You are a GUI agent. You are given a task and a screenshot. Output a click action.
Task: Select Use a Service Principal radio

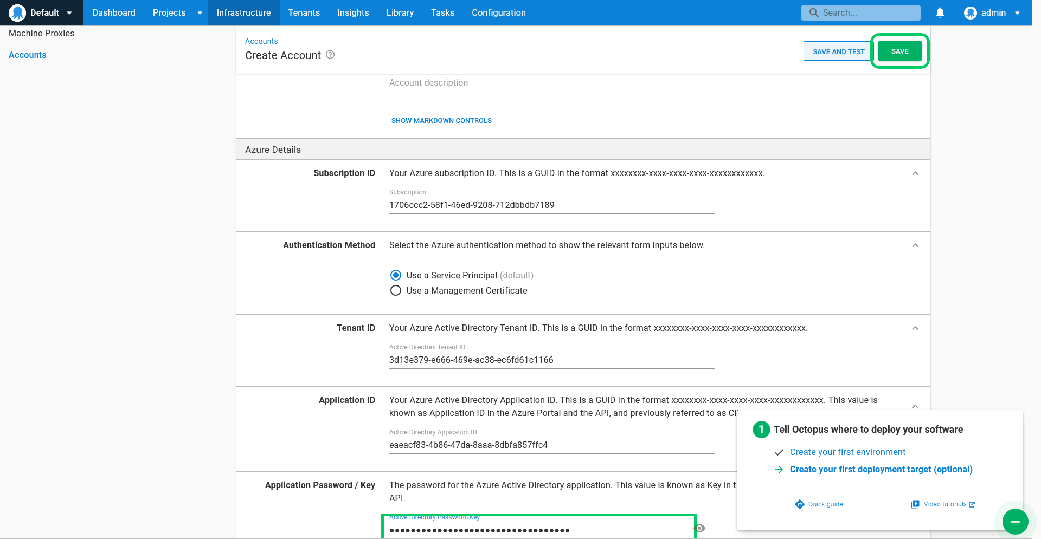pos(396,275)
